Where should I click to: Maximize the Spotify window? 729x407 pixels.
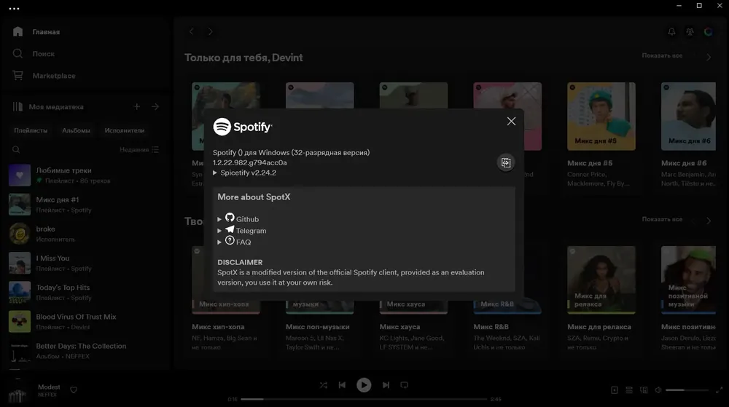tap(699, 6)
